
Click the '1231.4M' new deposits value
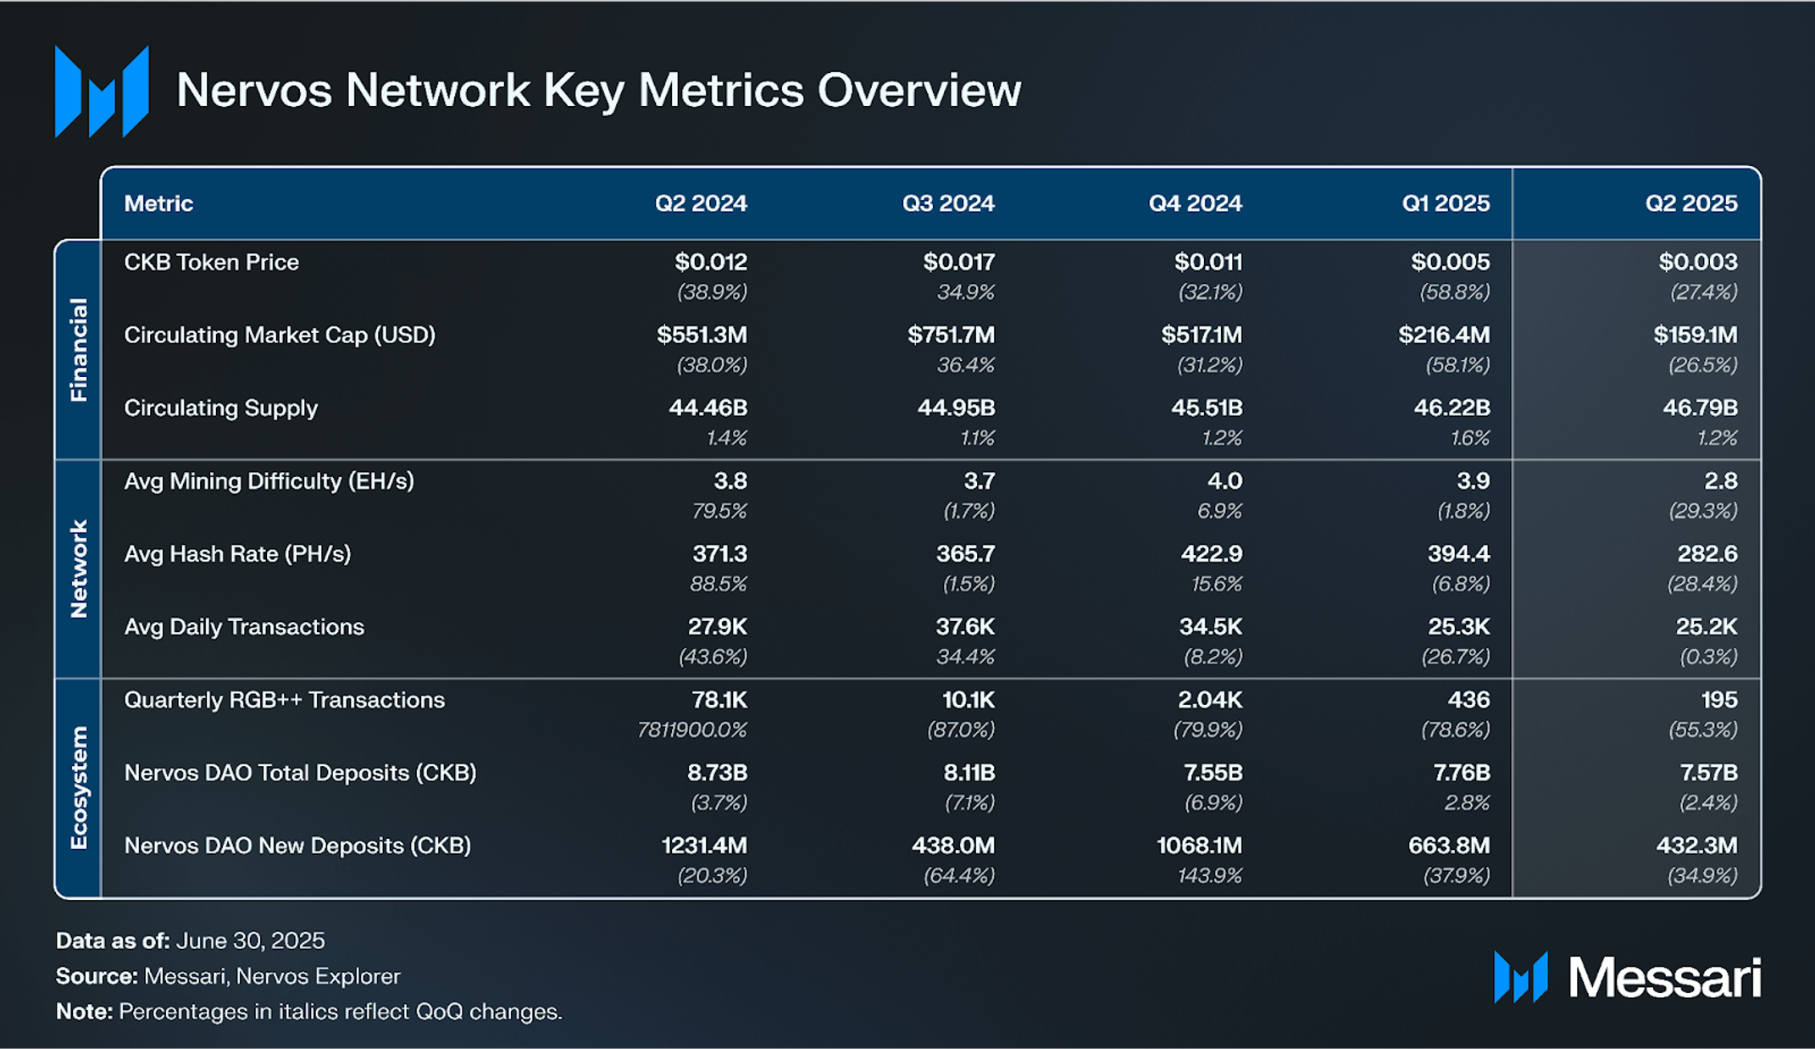[704, 846]
